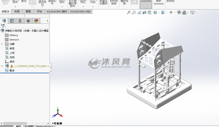Select the 注解 annotations item
Screen dimensions: 219x127
12,44
